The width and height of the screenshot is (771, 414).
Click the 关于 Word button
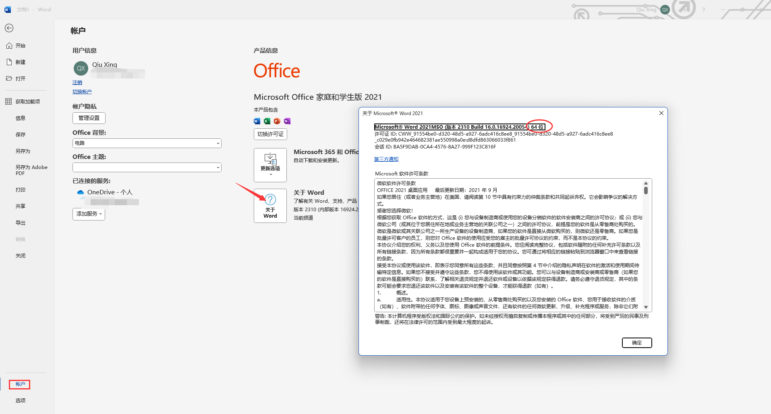pyautogui.click(x=270, y=206)
